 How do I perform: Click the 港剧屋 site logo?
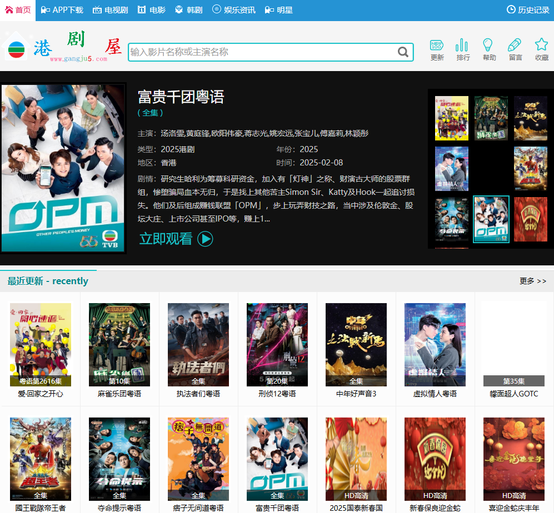(x=62, y=47)
